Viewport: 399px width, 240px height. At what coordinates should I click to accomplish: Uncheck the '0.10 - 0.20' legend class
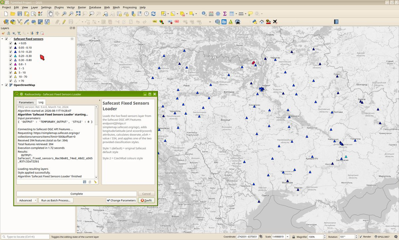(x=11, y=51)
